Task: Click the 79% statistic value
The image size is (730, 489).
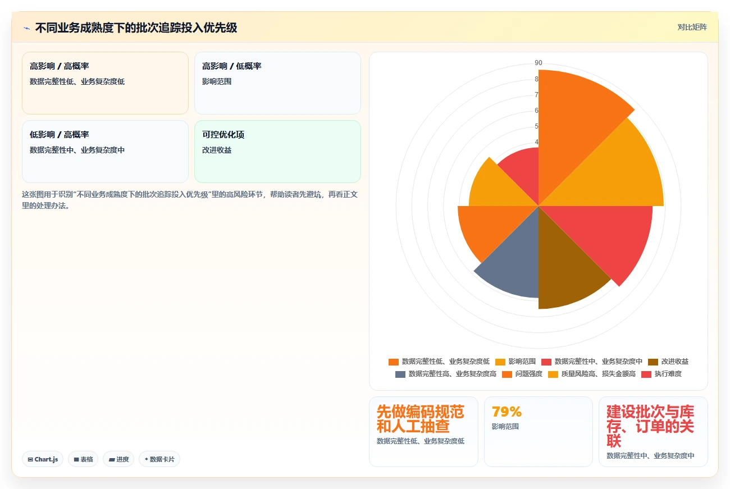Action: point(507,412)
